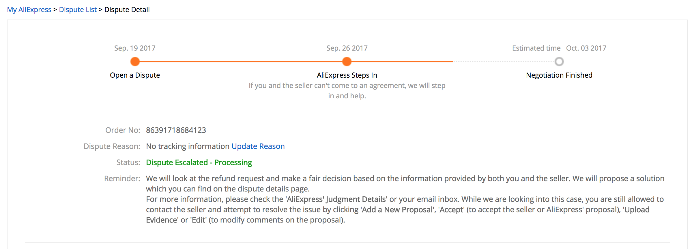Click the 'Open a Dispute' timeline milestone dot

click(135, 62)
